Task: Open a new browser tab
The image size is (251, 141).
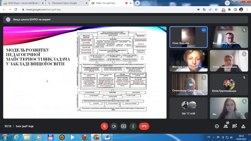Action: pyautogui.click(x=137, y=3)
